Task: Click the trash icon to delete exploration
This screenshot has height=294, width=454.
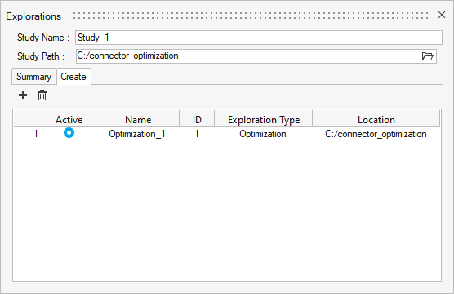Action: point(42,95)
